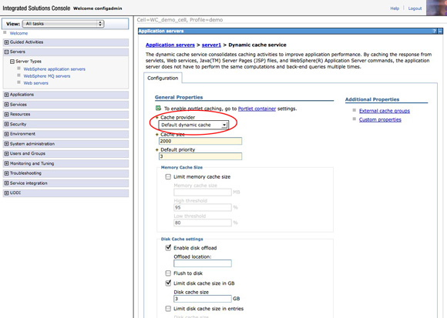Screen dimensions: 447x318
Task: Enable Limit memory cache size checkbox
Action: [x=168, y=177]
